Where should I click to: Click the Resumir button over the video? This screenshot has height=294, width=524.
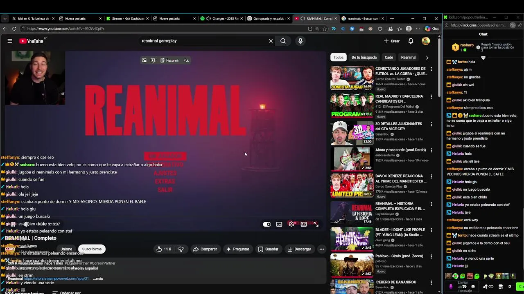coord(169,60)
